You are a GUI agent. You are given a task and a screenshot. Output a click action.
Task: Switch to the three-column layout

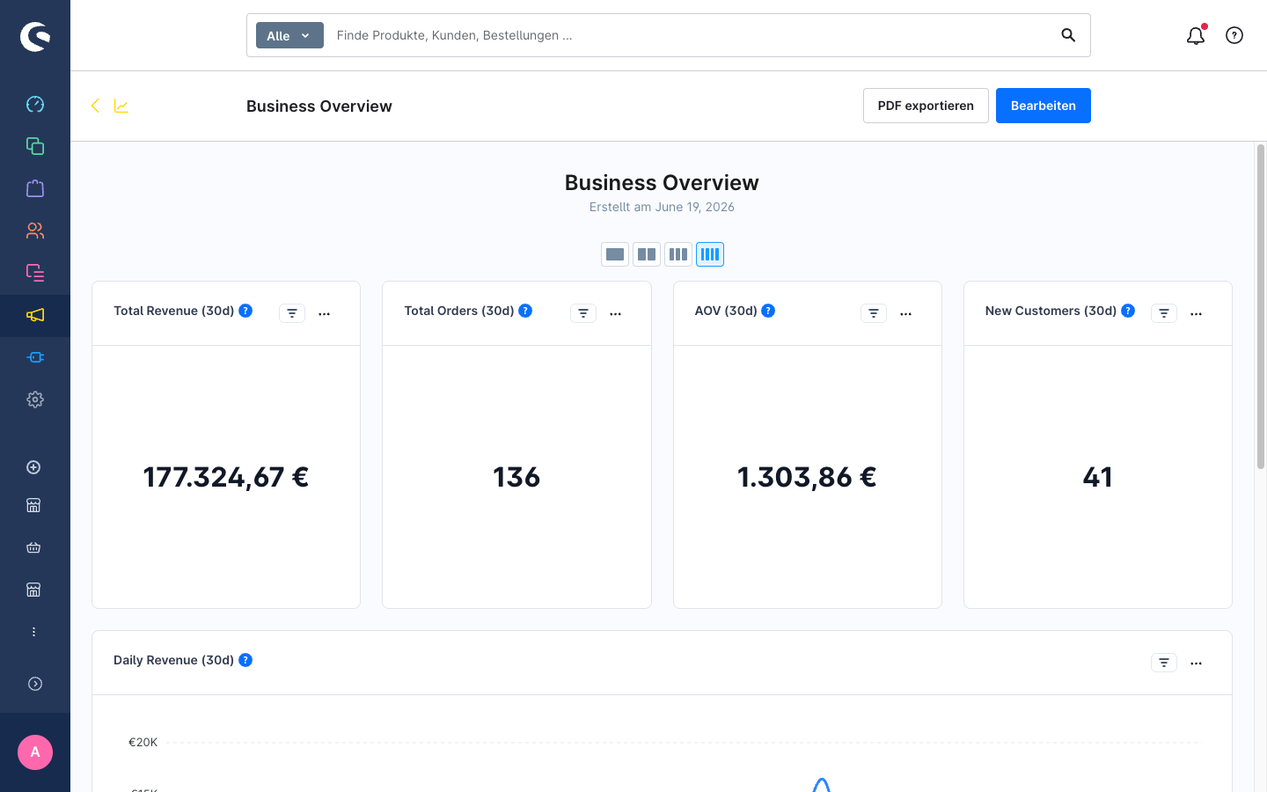click(678, 254)
